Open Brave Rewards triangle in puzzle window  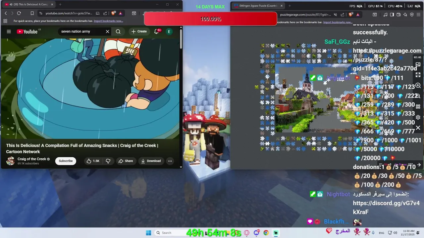coord(358,15)
